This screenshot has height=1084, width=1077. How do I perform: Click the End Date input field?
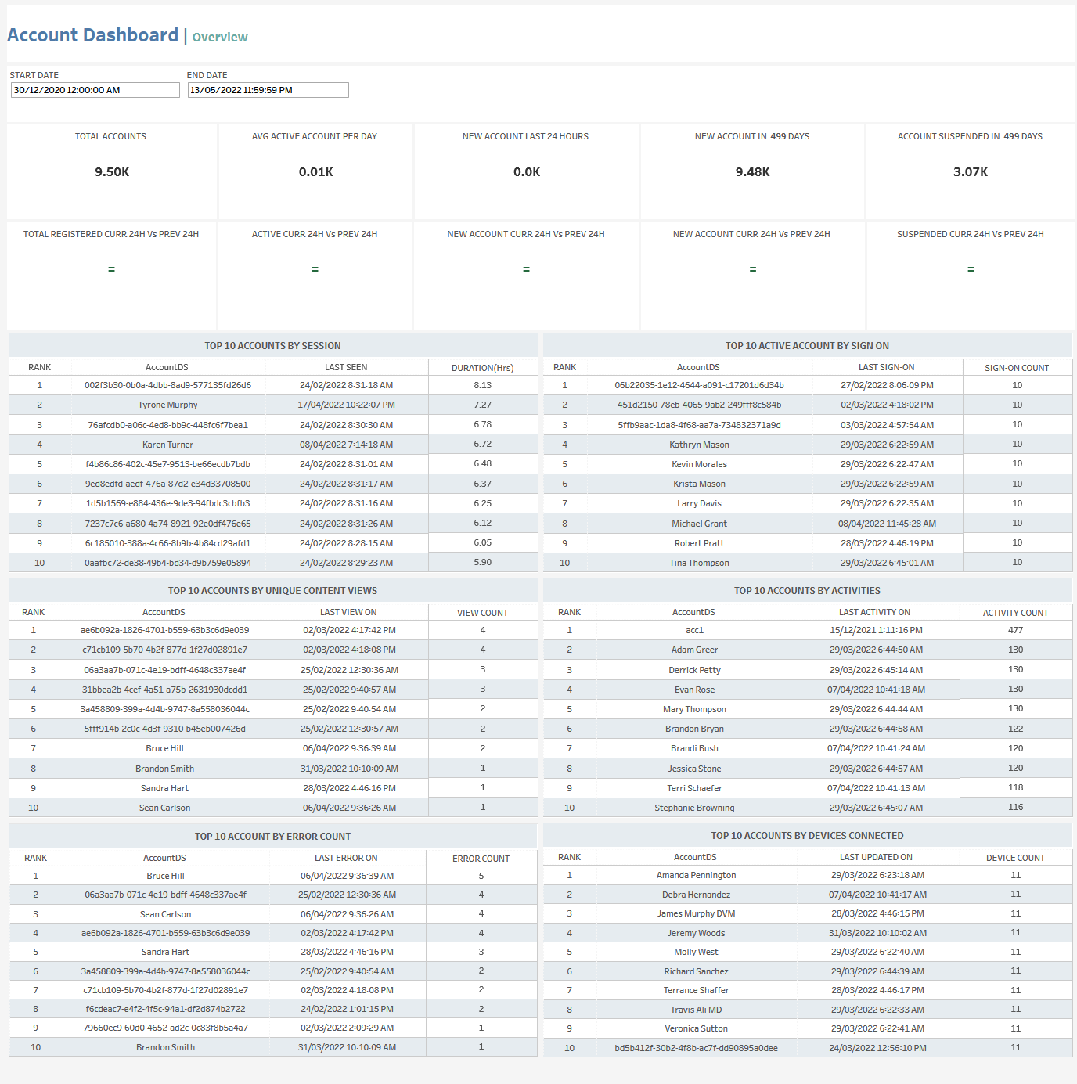[268, 90]
